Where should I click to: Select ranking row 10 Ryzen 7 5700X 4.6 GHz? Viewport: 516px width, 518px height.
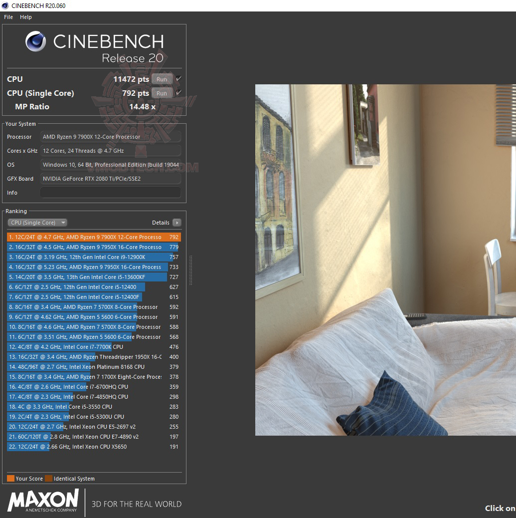tap(94, 327)
